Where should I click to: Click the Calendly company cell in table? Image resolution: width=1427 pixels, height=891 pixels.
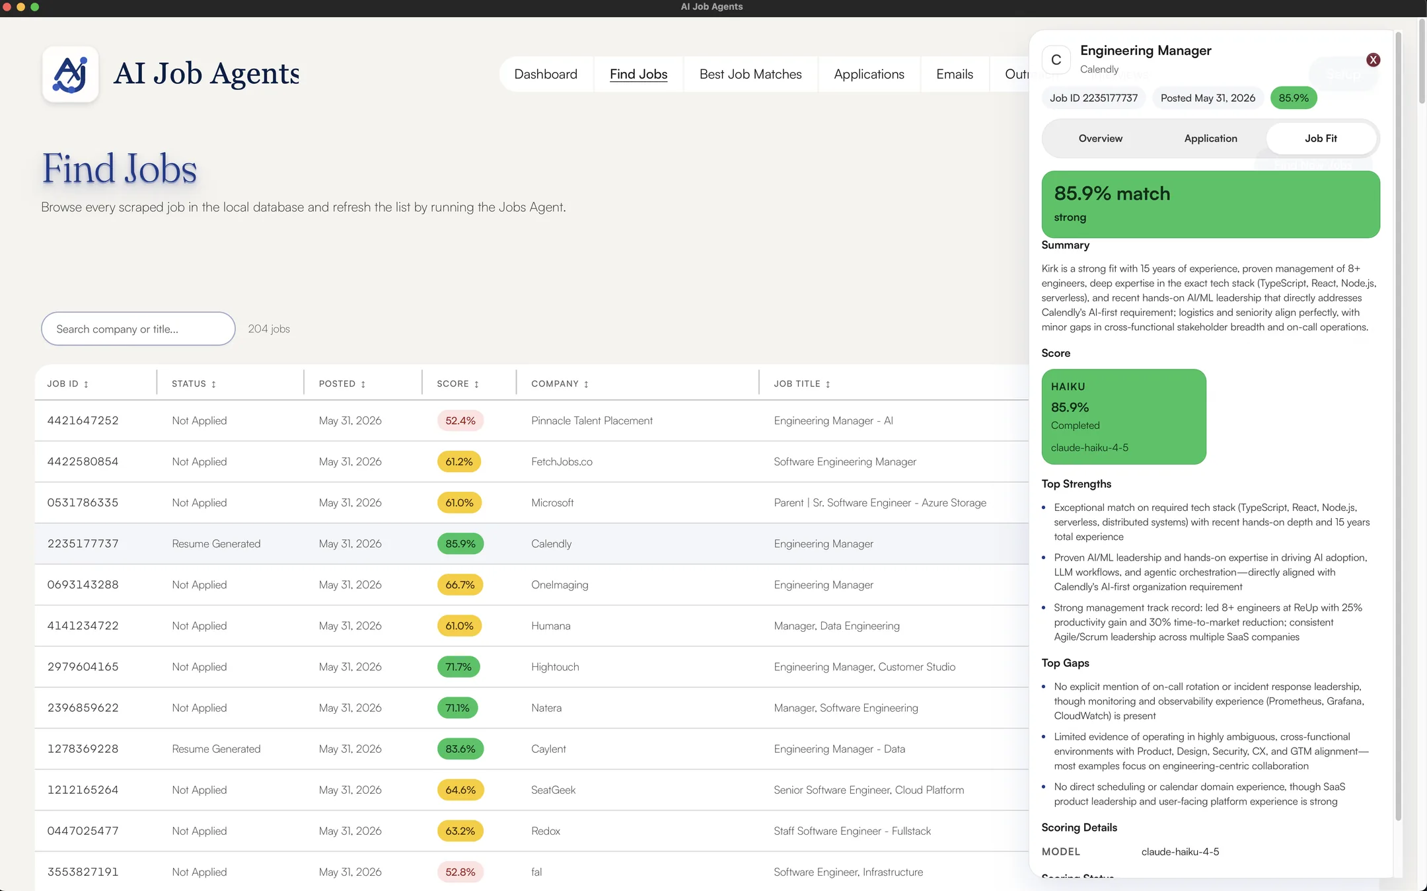[x=552, y=543]
